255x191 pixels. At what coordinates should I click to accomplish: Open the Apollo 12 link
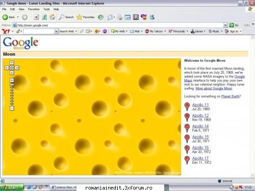(x=200, y=115)
